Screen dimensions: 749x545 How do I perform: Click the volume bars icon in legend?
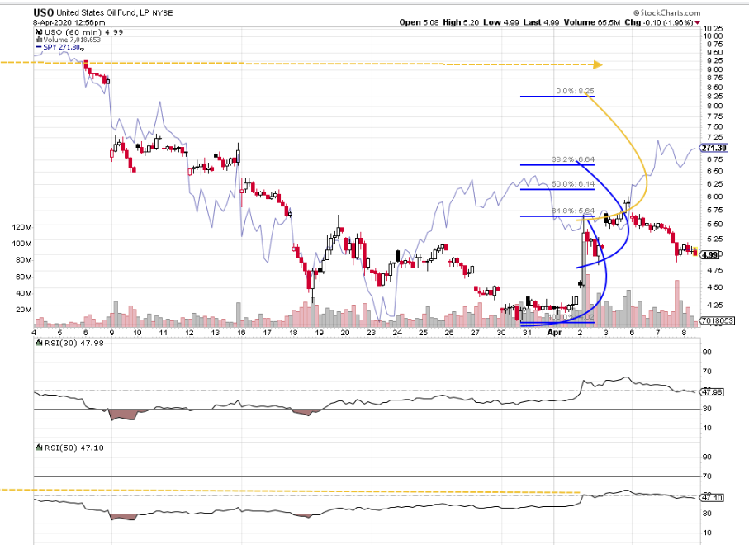(39, 40)
